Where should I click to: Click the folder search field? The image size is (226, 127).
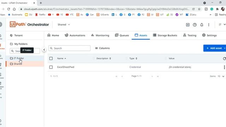tap(25, 51)
